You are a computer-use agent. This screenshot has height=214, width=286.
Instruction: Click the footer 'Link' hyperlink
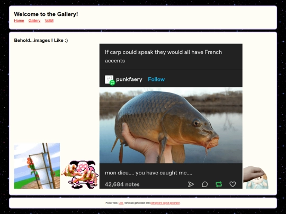click(x=121, y=203)
